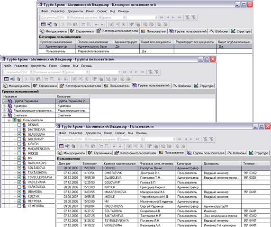The image size is (271, 227).
Task: Click the Должность column header
Action: (221, 164)
